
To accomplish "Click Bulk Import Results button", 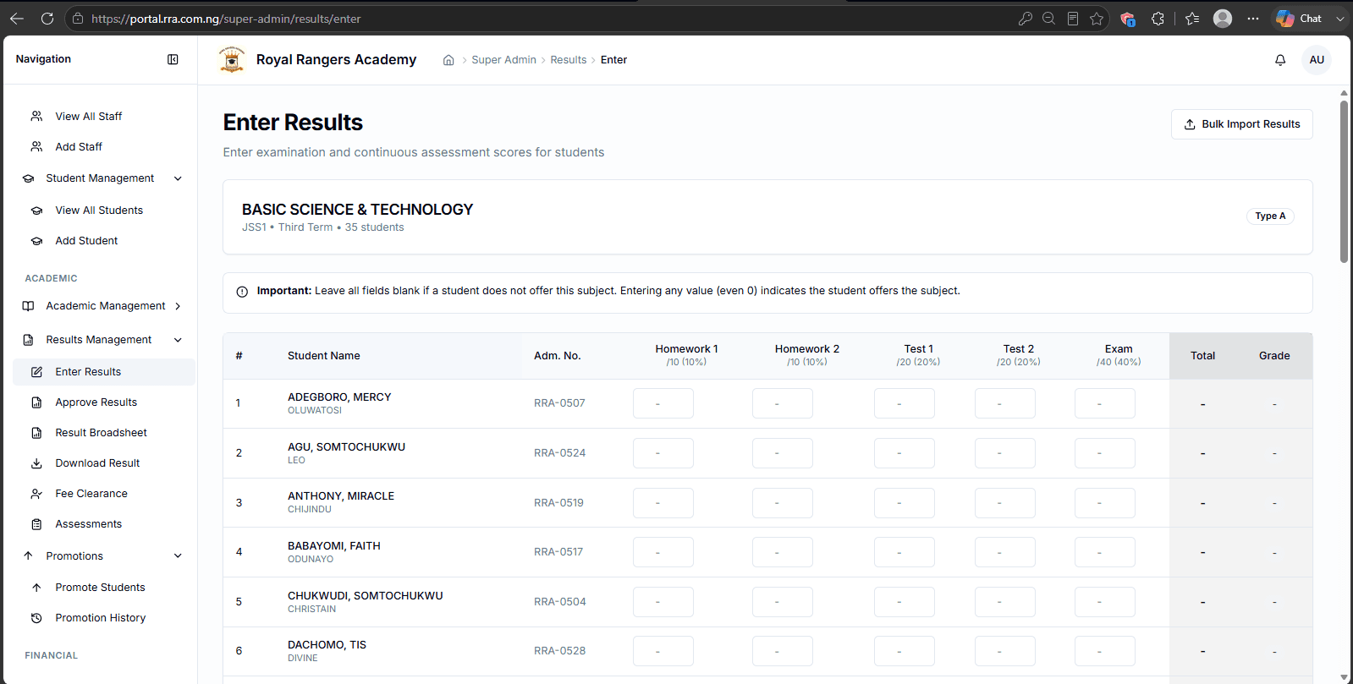I will pos(1241,124).
